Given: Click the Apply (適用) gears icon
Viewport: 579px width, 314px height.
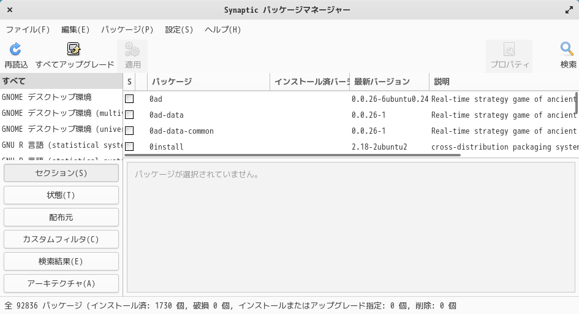Looking at the screenshot, I should pyautogui.click(x=132, y=50).
